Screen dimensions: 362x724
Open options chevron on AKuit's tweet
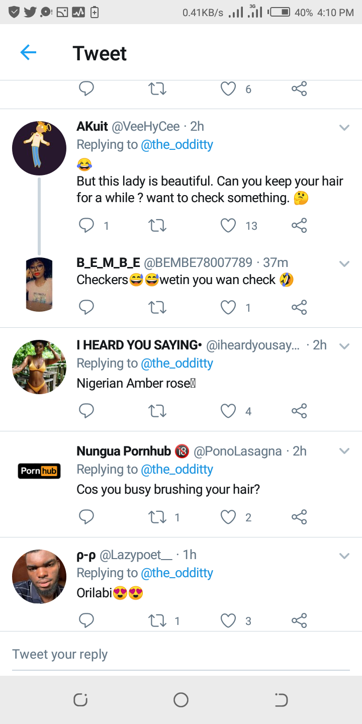(x=344, y=128)
